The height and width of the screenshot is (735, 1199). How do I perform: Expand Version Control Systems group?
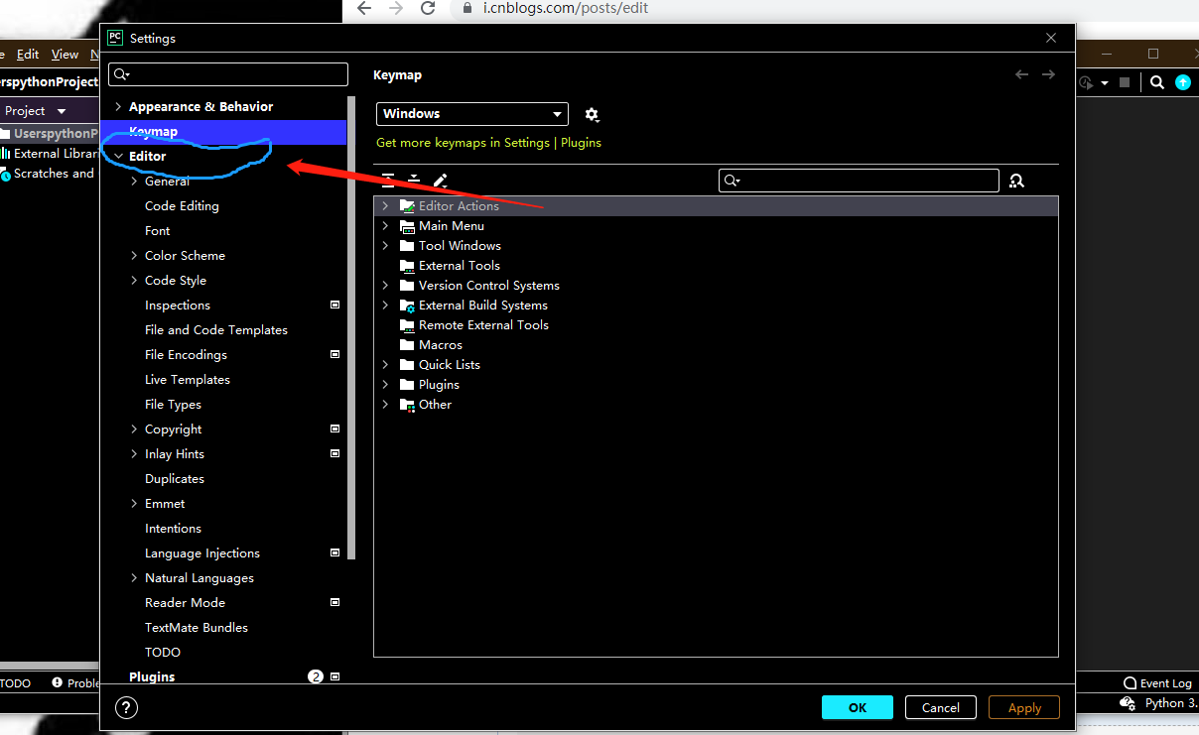point(385,285)
